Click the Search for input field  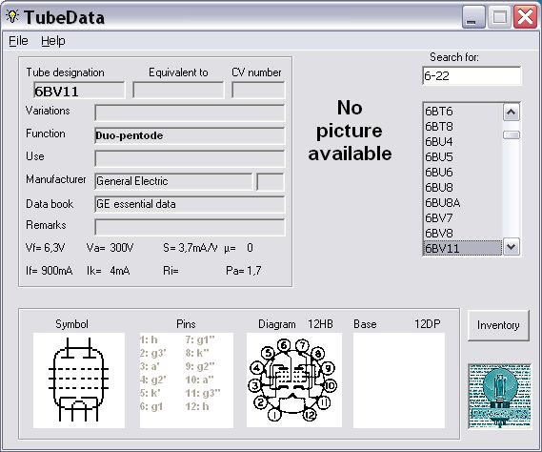[472, 75]
